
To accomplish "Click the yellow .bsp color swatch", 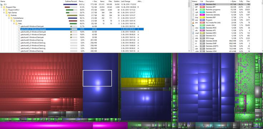I will click(202, 17).
